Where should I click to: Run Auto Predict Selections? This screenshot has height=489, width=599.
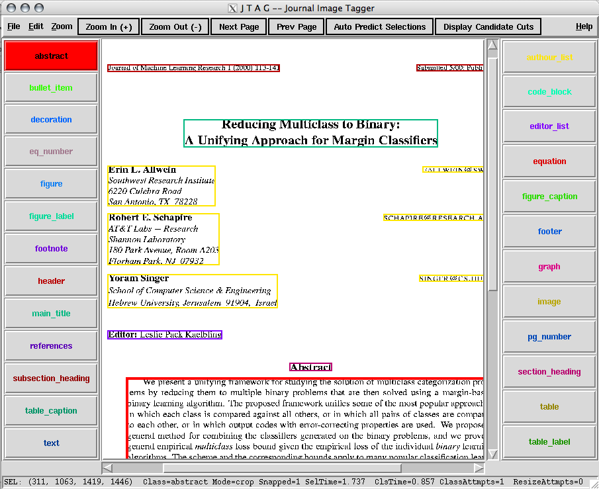pos(380,26)
